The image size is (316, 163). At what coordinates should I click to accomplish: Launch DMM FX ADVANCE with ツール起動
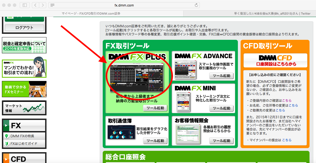[221, 76]
